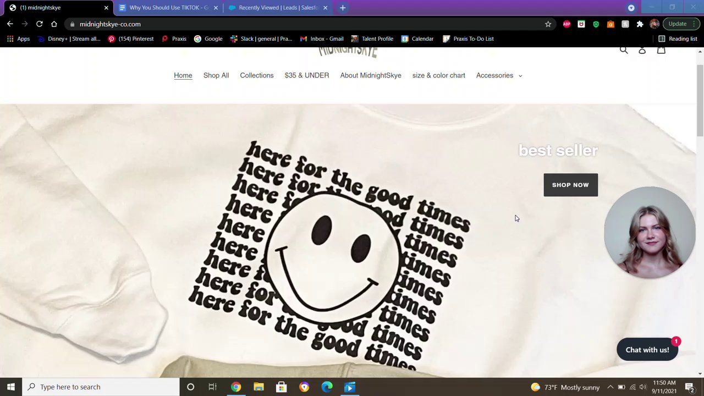Open the taskbar clock and date

point(664,387)
